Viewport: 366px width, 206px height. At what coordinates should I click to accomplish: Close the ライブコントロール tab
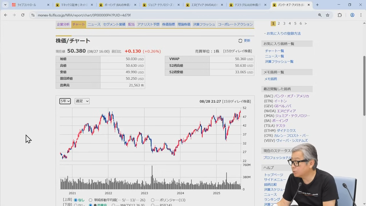click(x=48, y=5)
